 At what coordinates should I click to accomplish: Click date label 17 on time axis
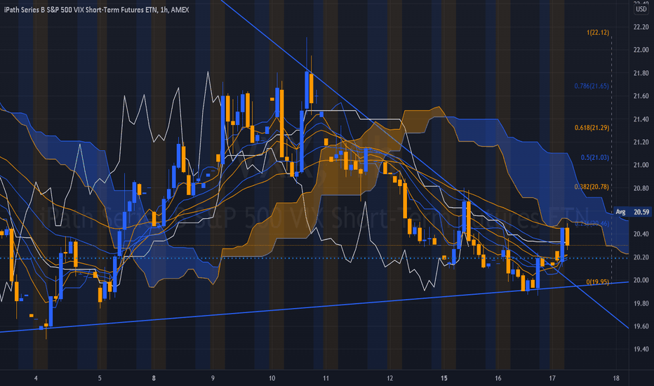point(552,378)
